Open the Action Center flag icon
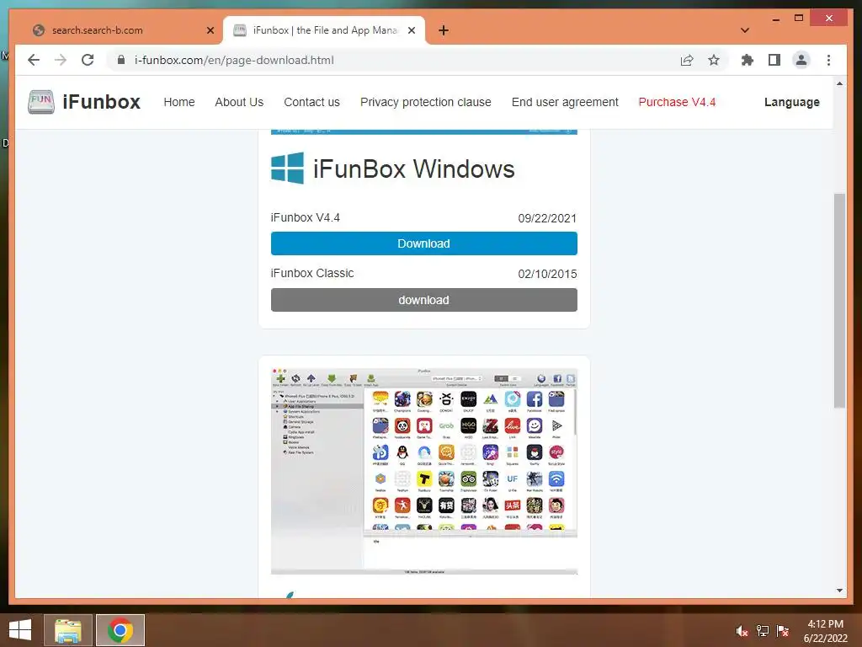The width and height of the screenshot is (862, 647). tap(783, 630)
